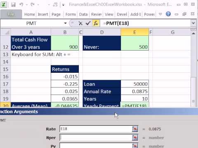Switch to the Add-Ins ribbon tab
This screenshot has width=198, height=148.
coord(136,14)
